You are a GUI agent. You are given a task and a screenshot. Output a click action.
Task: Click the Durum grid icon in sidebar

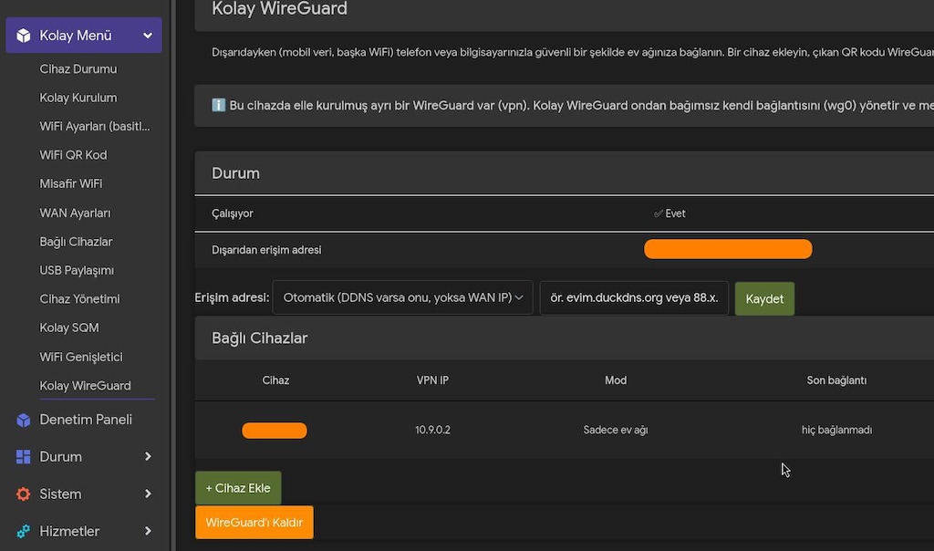[23, 457]
